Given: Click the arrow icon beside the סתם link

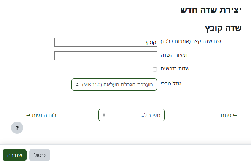Looking at the screenshot, I should [x=235, y=115].
